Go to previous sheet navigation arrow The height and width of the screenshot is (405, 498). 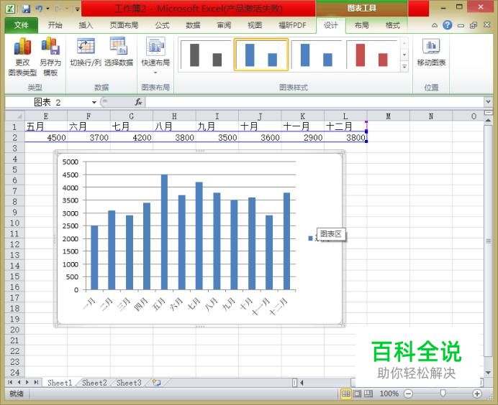pyautogui.click(x=19, y=382)
